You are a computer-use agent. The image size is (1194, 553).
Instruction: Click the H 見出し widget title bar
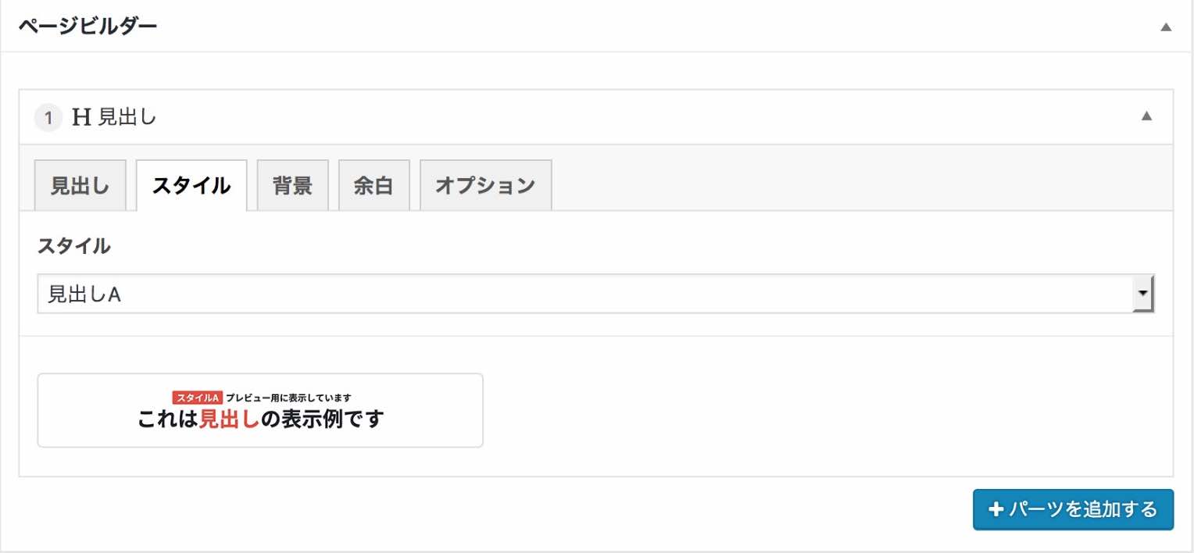(595, 117)
